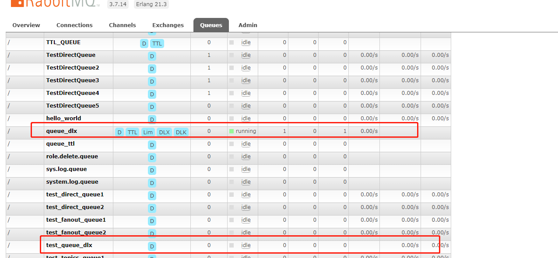The height and width of the screenshot is (258, 558).
Task: Click the D badge on test_direct_queue1 row
Action: pyautogui.click(x=152, y=196)
